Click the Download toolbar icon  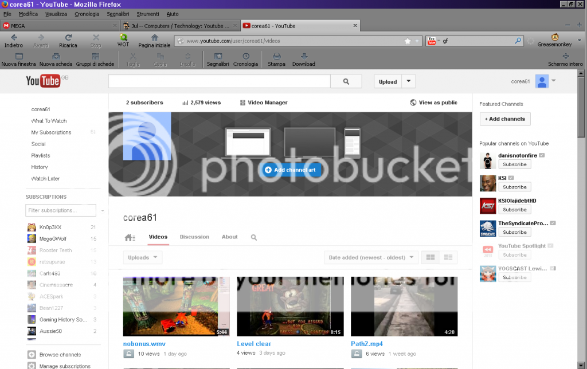304,56
